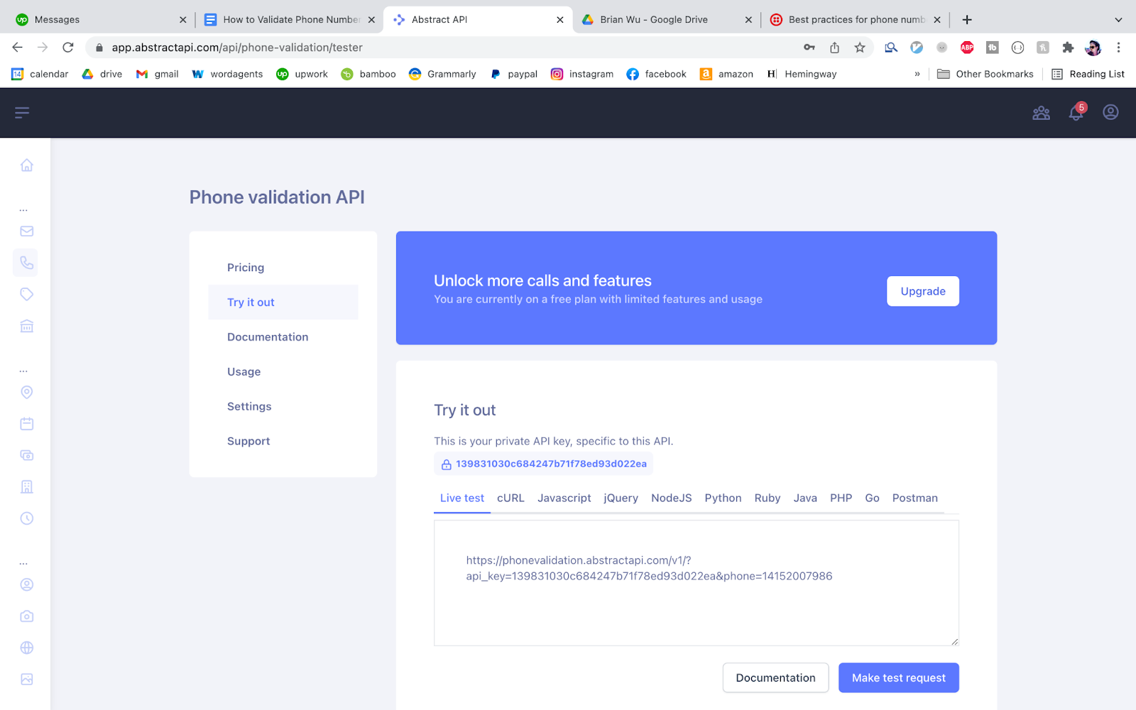Screen dimensions: 1136x710
Task: Click the globe icon in the sidebar
Action: [26, 647]
